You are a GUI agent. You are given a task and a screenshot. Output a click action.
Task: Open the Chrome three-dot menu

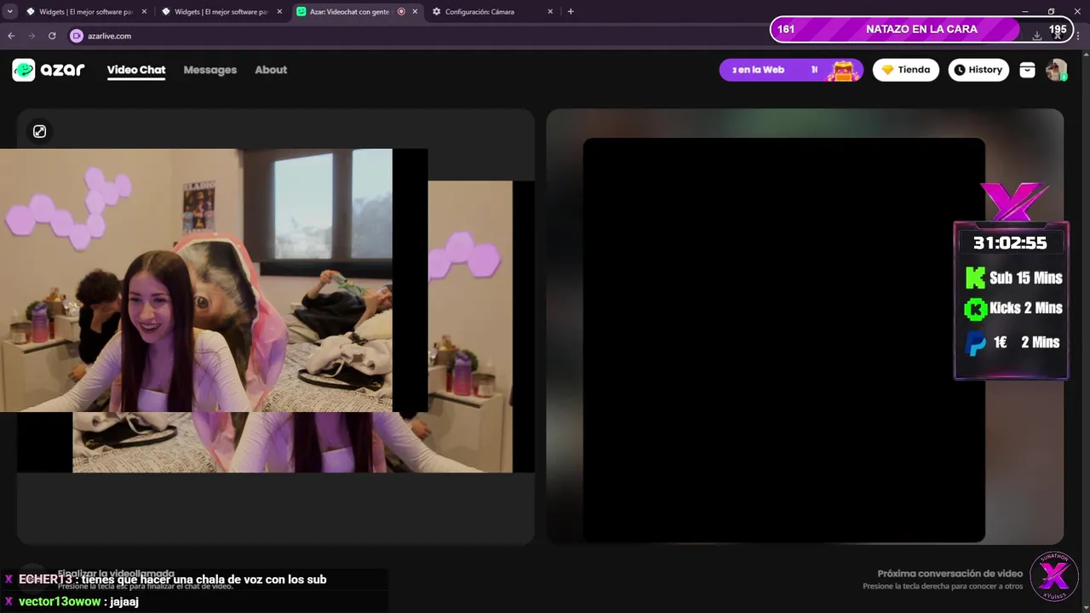point(1079,36)
